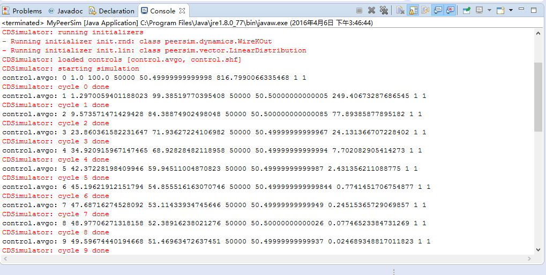Image resolution: width=546 pixels, height=275 pixels.
Task: Click control.avgo line with 24.131366707228402
Action: tap(214, 132)
